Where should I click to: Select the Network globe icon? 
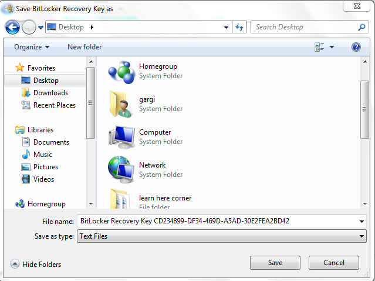(121, 170)
